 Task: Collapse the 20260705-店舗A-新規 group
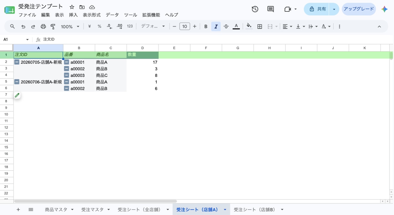17,62
